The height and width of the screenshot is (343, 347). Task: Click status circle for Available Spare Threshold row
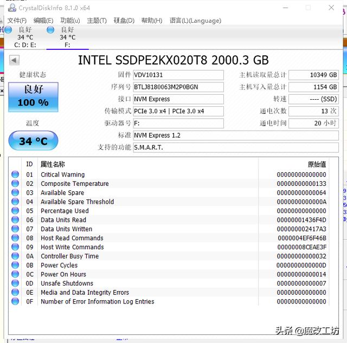[15, 202]
